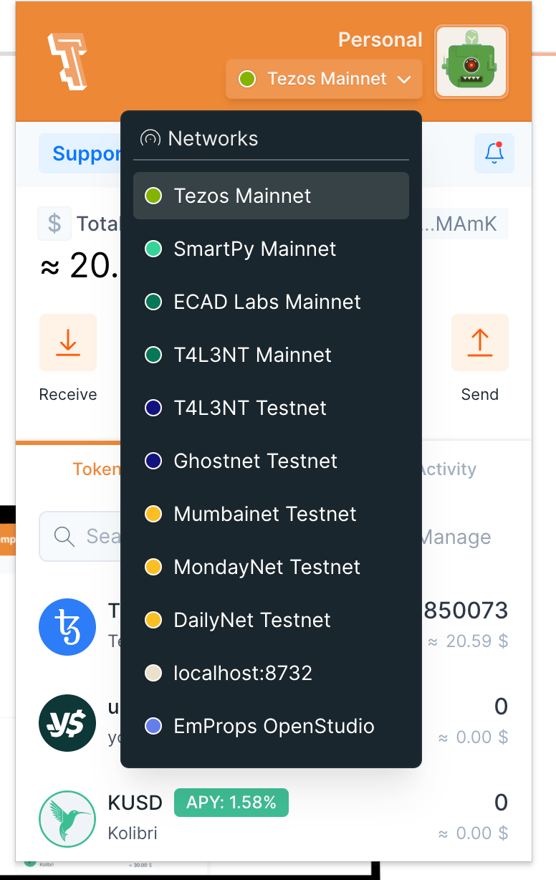Click the Temple wallet logo
The height and width of the screenshot is (880, 556).
(67, 61)
